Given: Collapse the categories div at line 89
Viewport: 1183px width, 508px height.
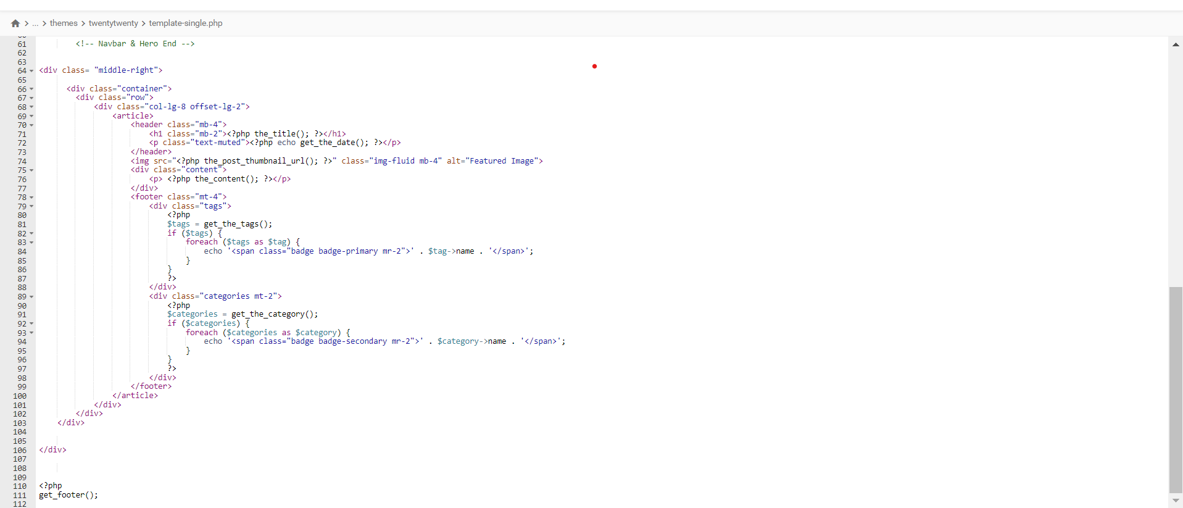Looking at the screenshot, I should pyautogui.click(x=31, y=297).
